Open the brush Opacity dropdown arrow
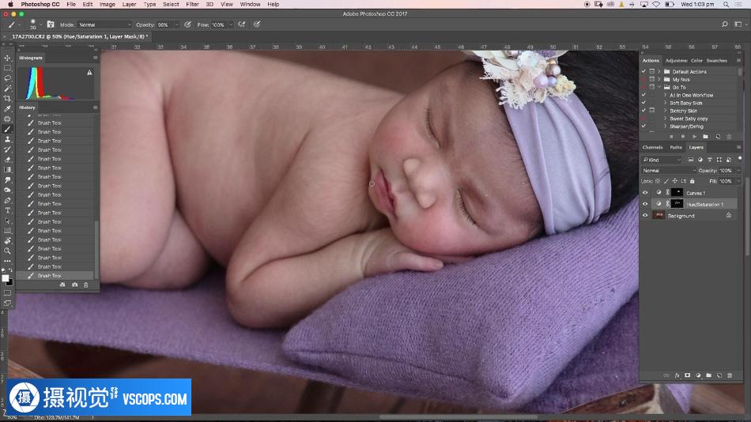This screenshot has height=422, width=751. point(176,24)
